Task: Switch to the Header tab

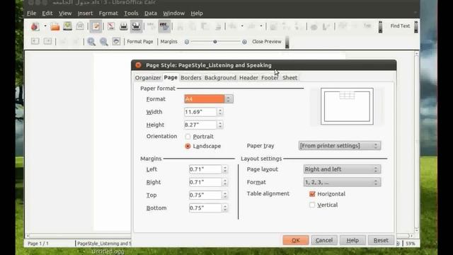Action: (248, 78)
